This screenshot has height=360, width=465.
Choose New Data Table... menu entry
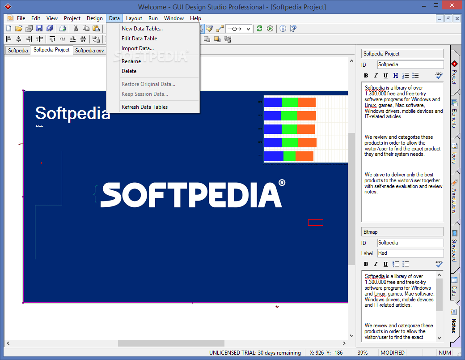(x=142, y=29)
